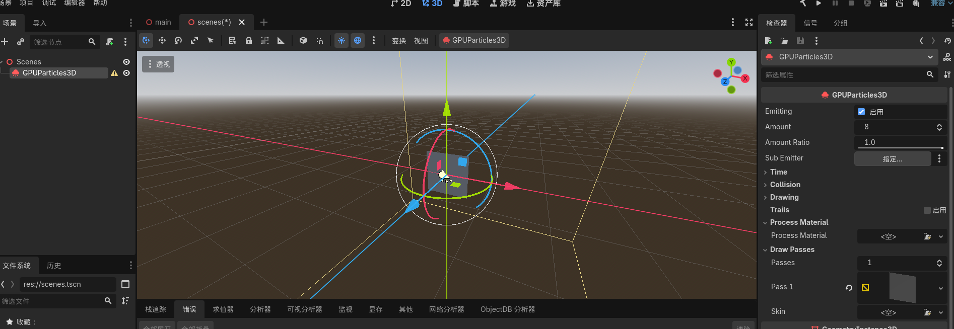Revert Pass 1 to default value
This screenshot has height=329, width=954.
[x=849, y=288]
